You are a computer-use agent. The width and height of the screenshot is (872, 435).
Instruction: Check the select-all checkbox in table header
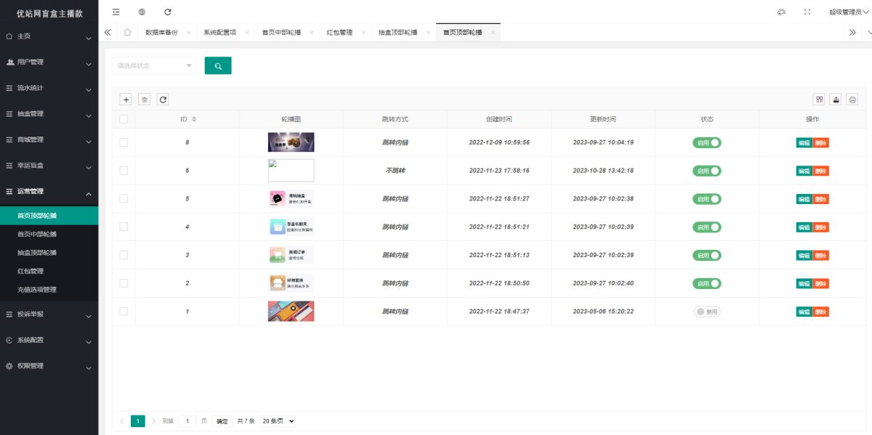tap(124, 119)
